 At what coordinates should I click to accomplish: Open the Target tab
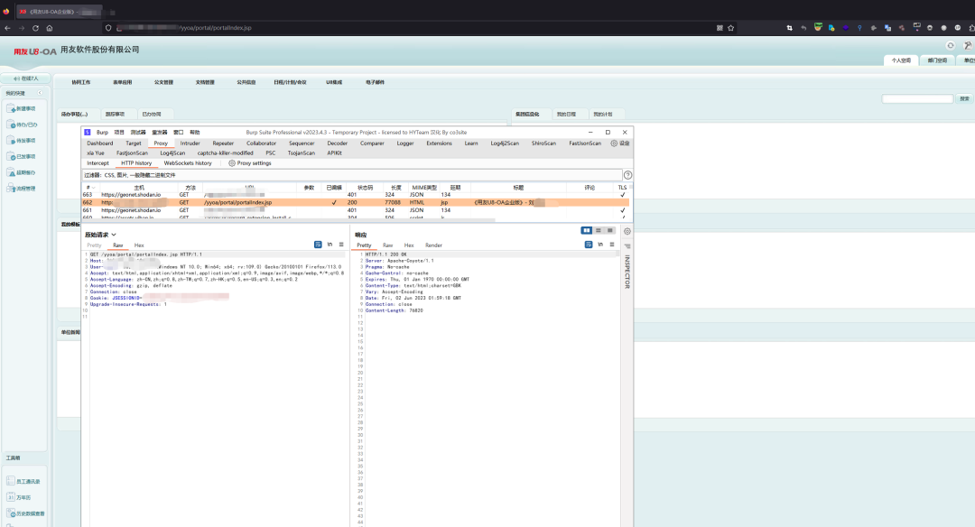coord(134,143)
